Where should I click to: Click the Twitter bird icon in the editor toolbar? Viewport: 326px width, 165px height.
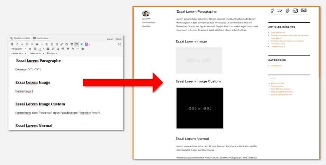click(x=81, y=44)
